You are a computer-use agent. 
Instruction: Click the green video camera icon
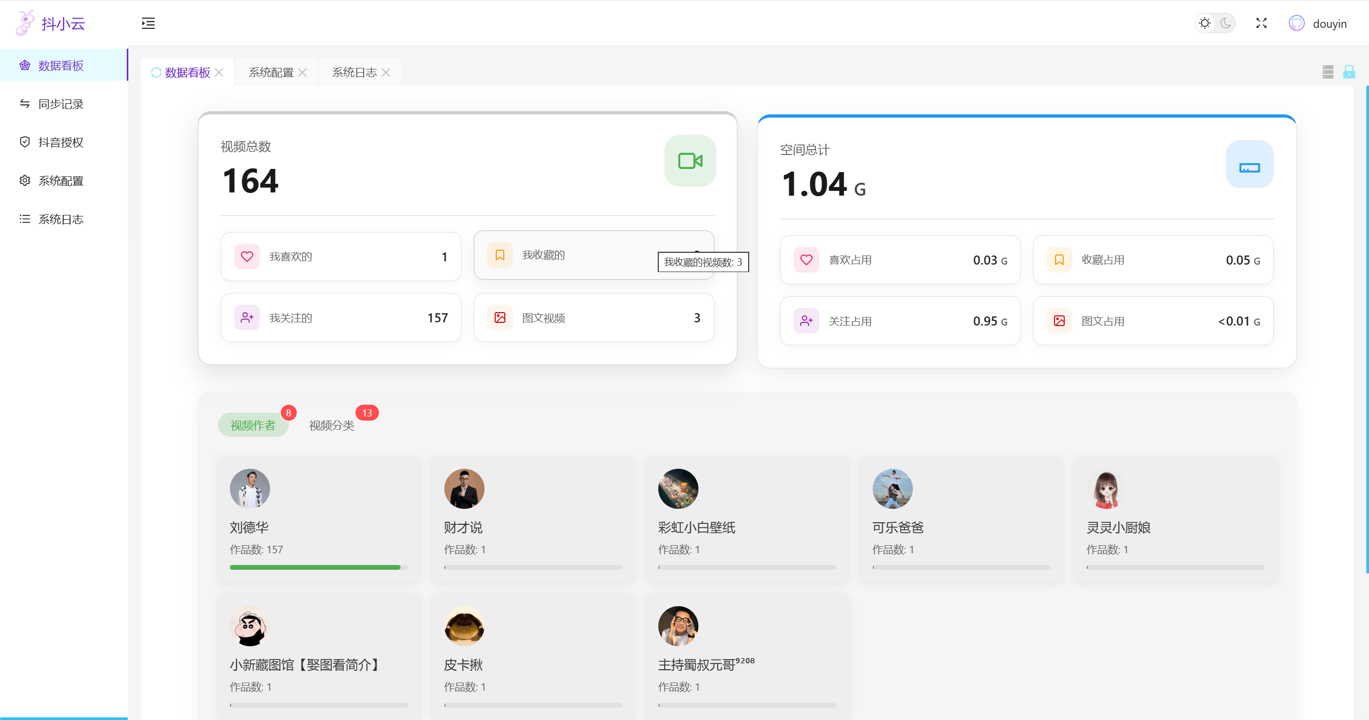690,161
